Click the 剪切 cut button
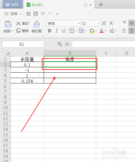Viewport: 135px width, 162px height. pos(22,23)
